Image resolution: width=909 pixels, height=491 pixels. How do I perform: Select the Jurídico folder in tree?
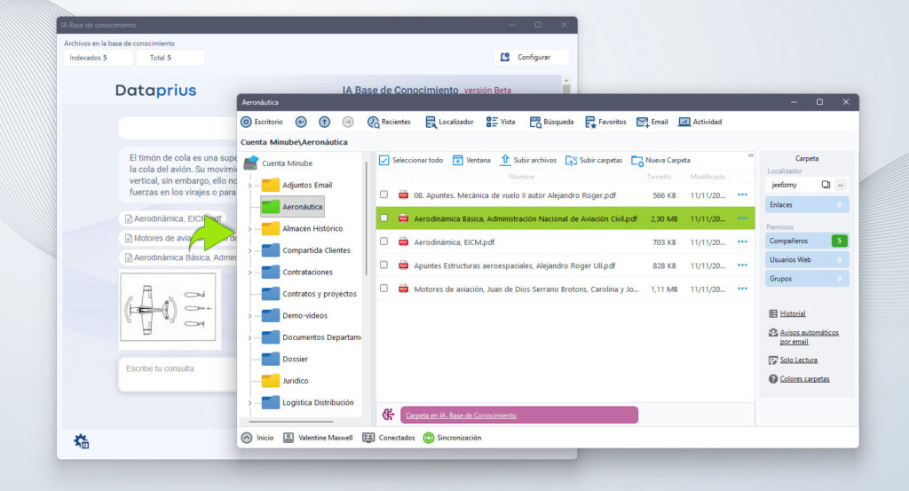click(x=295, y=381)
